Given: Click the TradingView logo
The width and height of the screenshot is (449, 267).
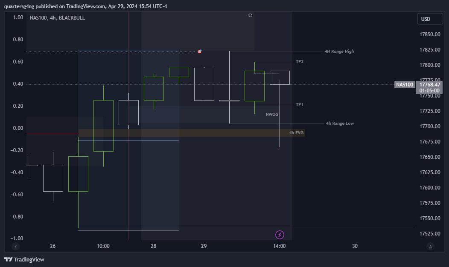Looking at the screenshot, I should pyautogui.click(x=24, y=259).
